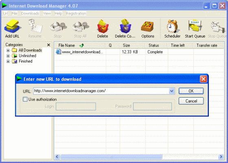
Task: Expand the Finished tree node
Action: point(8,61)
